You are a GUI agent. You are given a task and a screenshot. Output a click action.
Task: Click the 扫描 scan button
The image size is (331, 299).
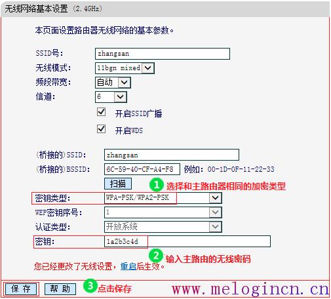[118, 184]
